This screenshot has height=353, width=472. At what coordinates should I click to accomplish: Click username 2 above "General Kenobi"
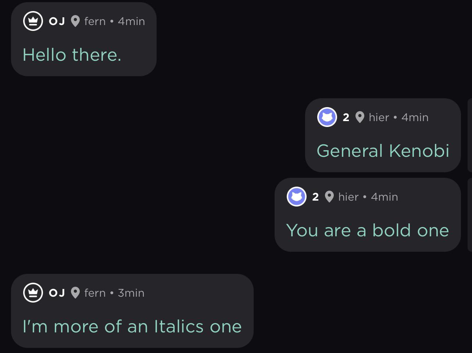point(346,117)
